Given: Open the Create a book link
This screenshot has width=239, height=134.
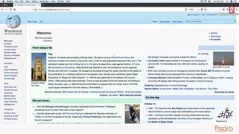Looking at the screenshot, I should click(10, 113).
